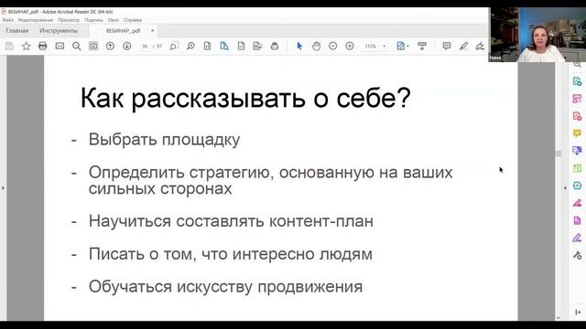586x329 pixels.
Task: Take a snapshot with camera icon
Action: click(93, 46)
